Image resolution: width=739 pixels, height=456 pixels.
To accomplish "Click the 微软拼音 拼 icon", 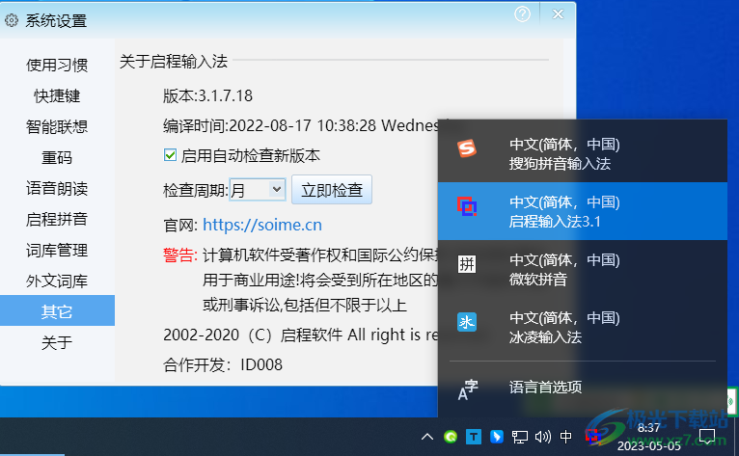I will [x=467, y=264].
